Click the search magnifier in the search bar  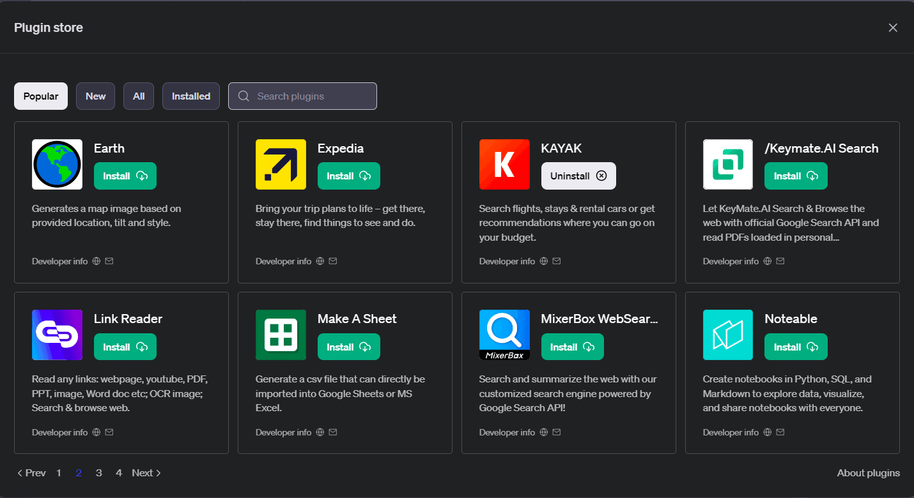(244, 96)
